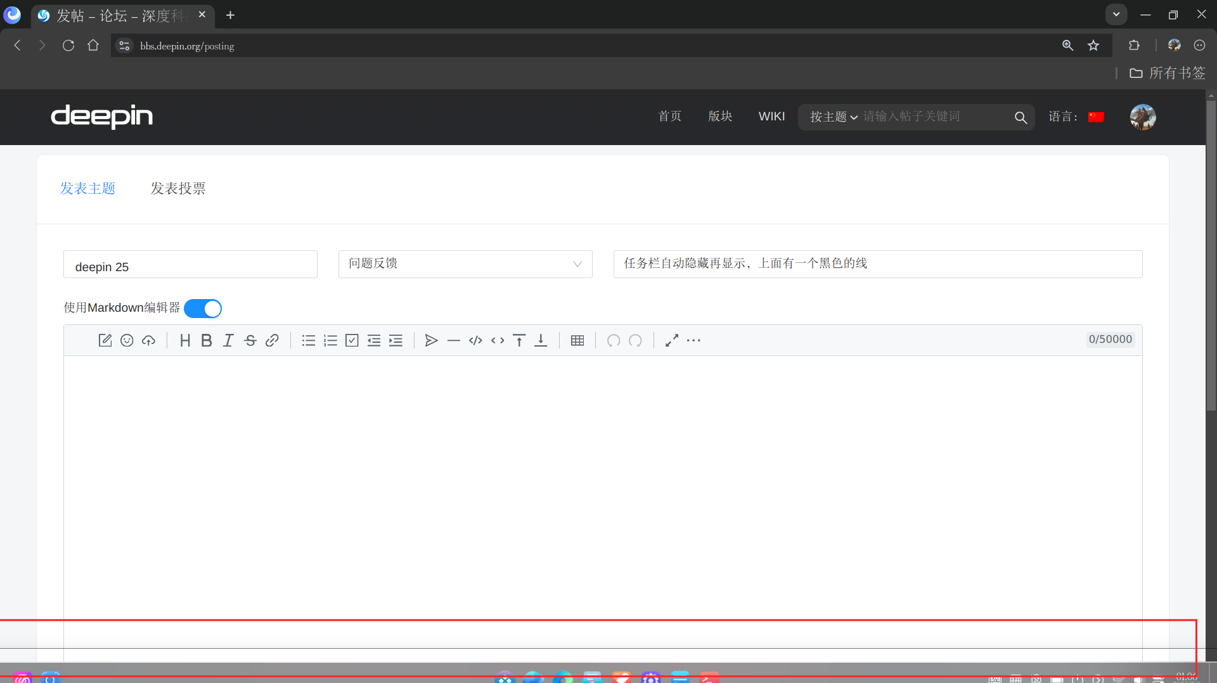The height and width of the screenshot is (683, 1217).
Task: Insert a horizontal divider line
Action: pos(453,340)
